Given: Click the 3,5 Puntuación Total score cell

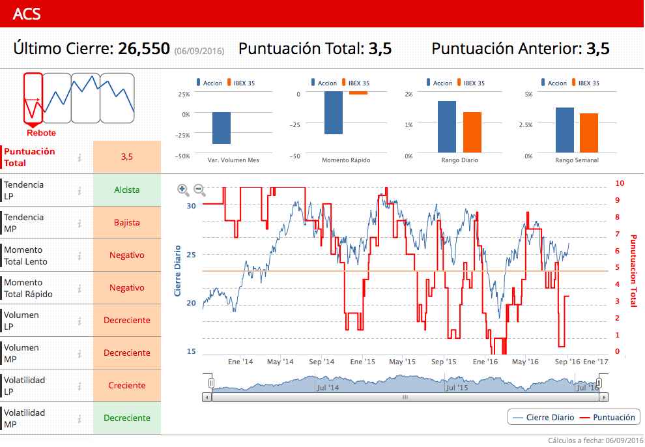Looking at the screenshot, I should (126, 156).
